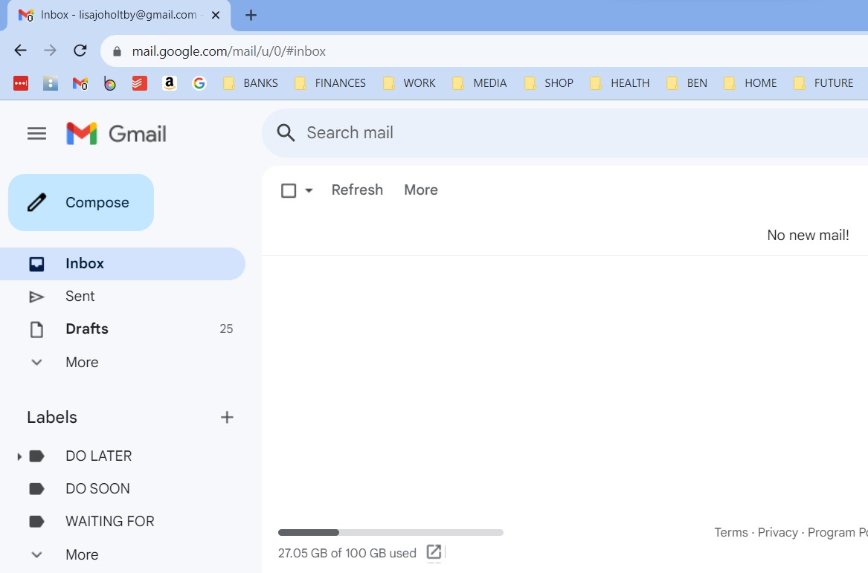
Task: Open the MEDIA bookmark folder
Action: (480, 83)
